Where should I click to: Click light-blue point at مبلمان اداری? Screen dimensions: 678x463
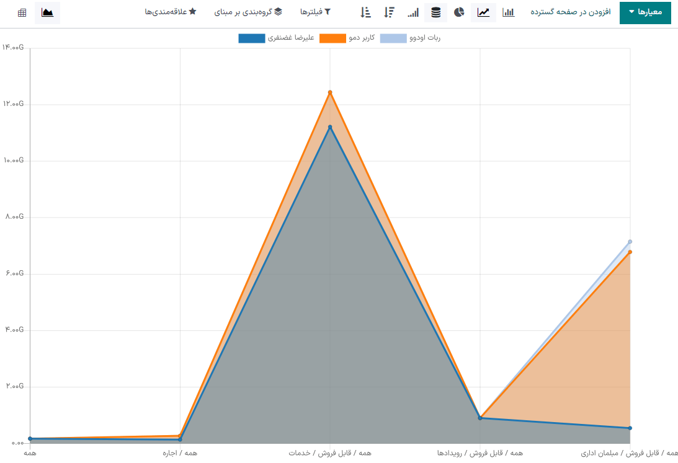pyautogui.click(x=630, y=242)
